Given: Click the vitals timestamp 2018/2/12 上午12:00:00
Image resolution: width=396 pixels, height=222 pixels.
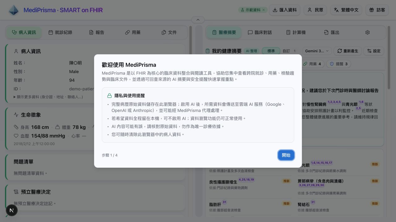Looking at the screenshot, I should tap(34, 144).
